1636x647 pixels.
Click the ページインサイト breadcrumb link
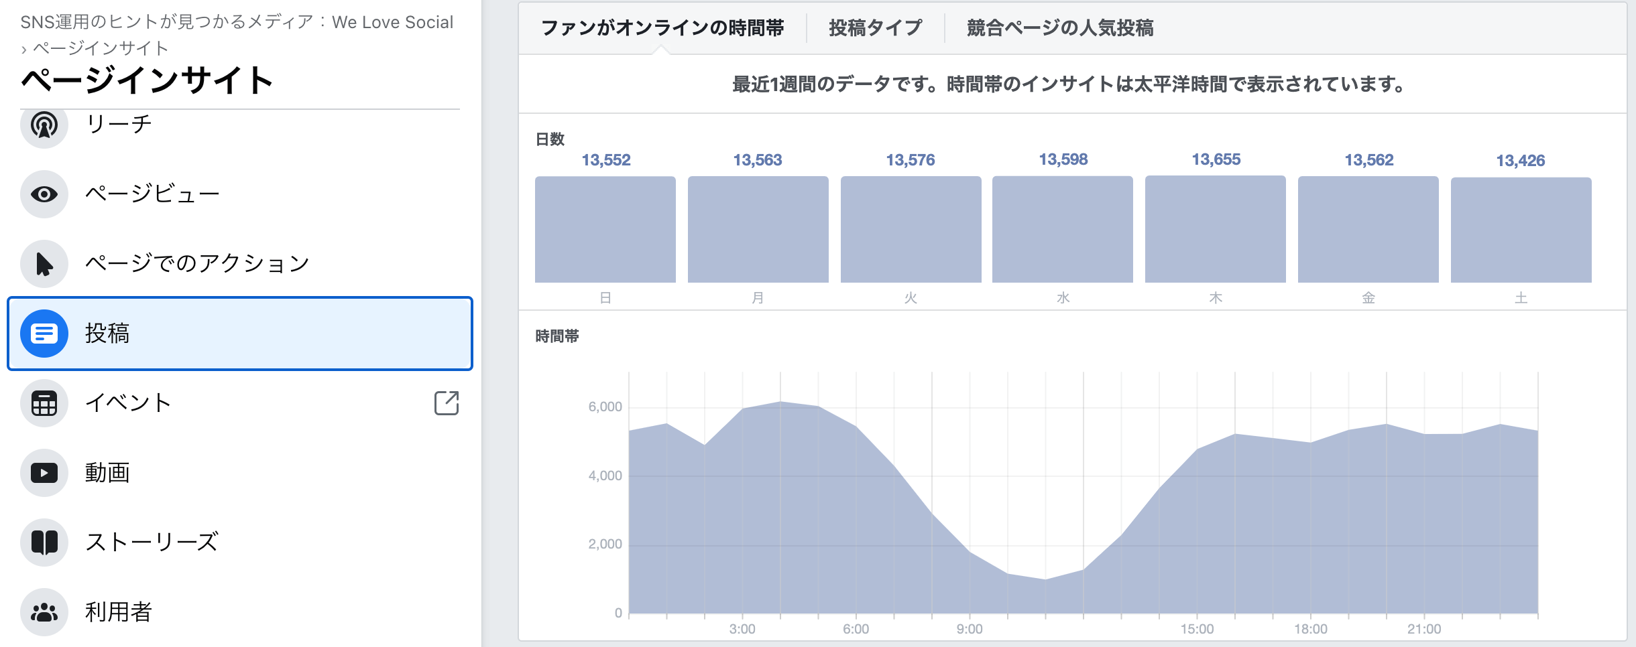point(101,48)
